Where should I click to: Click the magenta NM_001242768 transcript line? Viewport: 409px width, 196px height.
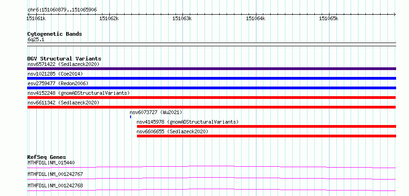211,190
